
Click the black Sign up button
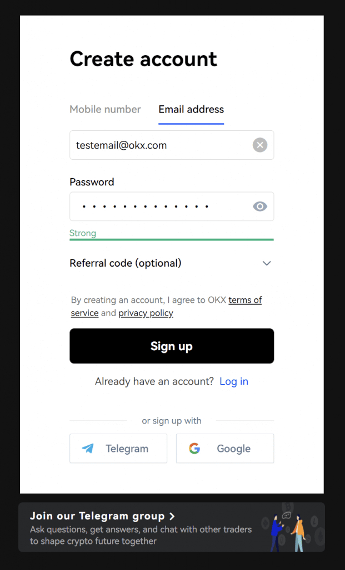pyautogui.click(x=172, y=346)
